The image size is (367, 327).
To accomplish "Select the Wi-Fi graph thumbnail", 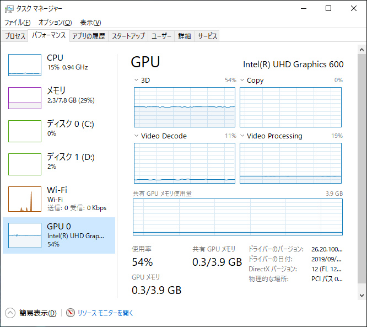I will coord(25,199).
